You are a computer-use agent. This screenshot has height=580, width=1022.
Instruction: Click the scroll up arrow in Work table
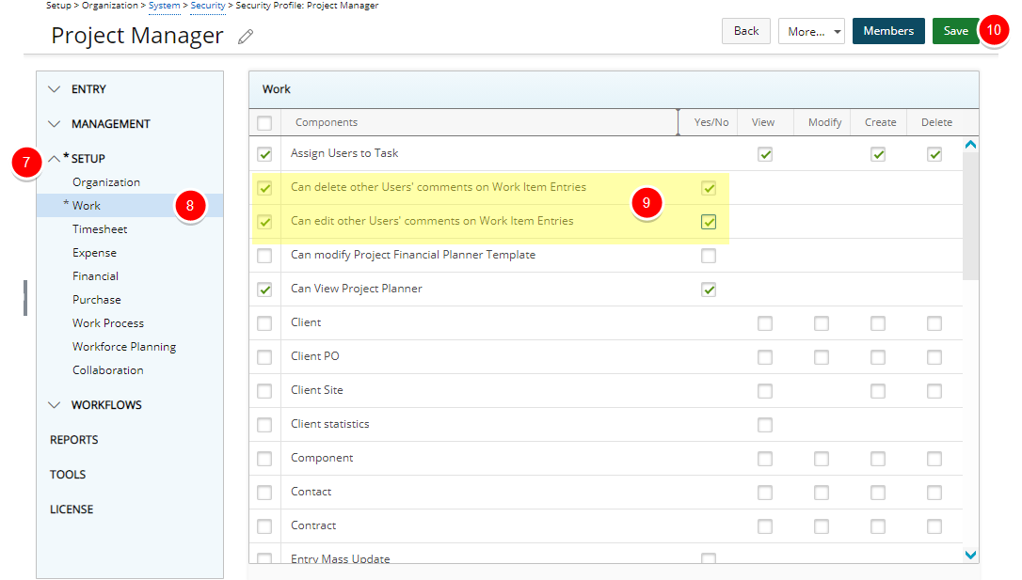pyautogui.click(x=970, y=145)
